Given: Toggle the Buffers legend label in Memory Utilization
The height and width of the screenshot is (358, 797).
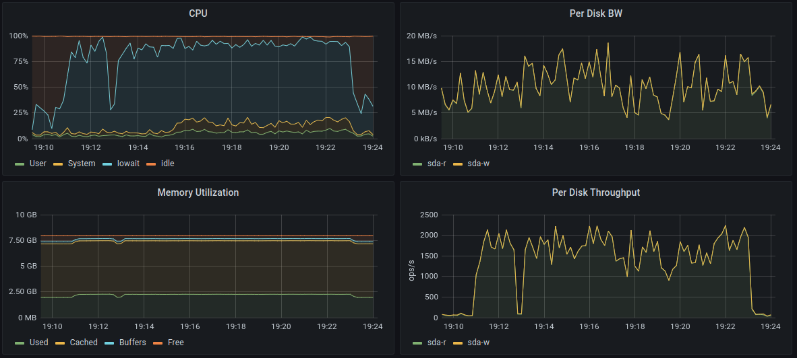Looking at the screenshot, I should (x=132, y=343).
